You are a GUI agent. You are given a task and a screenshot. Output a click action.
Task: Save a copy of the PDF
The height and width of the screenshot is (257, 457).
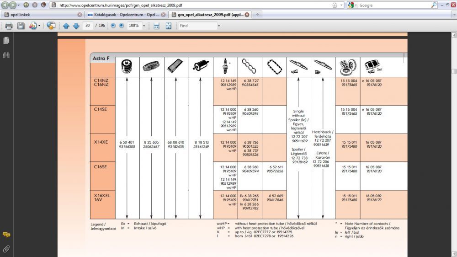21,26
